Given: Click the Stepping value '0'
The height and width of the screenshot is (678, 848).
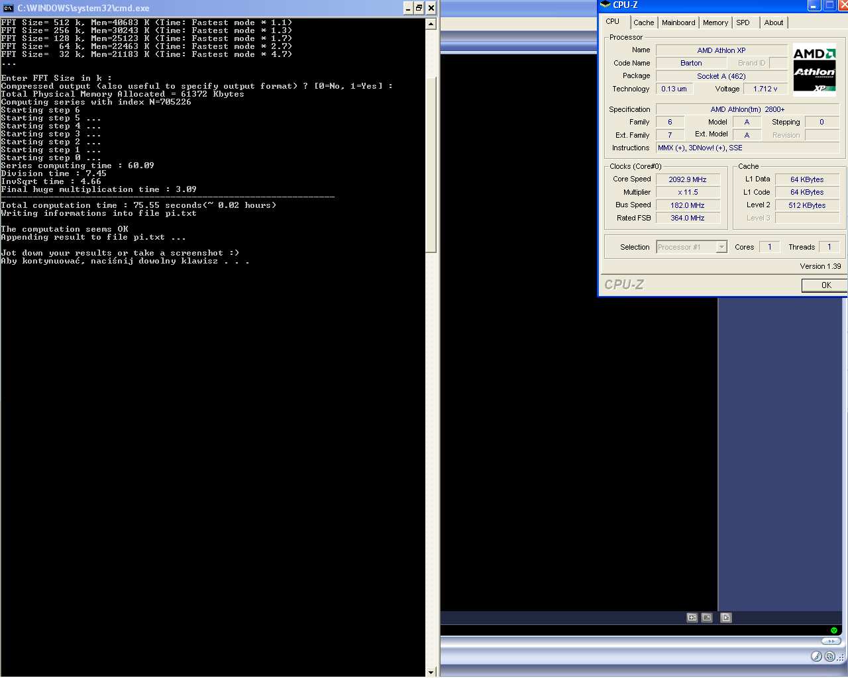Looking at the screenshot, I should 821,122.
